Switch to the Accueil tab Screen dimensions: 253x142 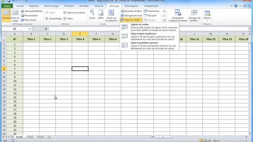[x=20, y=6]
